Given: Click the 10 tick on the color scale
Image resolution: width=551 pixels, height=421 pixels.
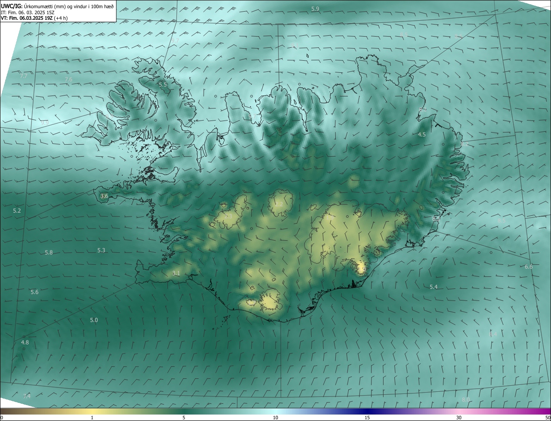Looking at the screenshot, I should pyautogui.click(x=275, y=418).
